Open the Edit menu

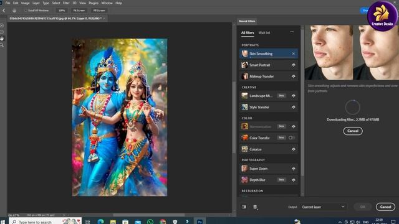(x=16, y=3)
